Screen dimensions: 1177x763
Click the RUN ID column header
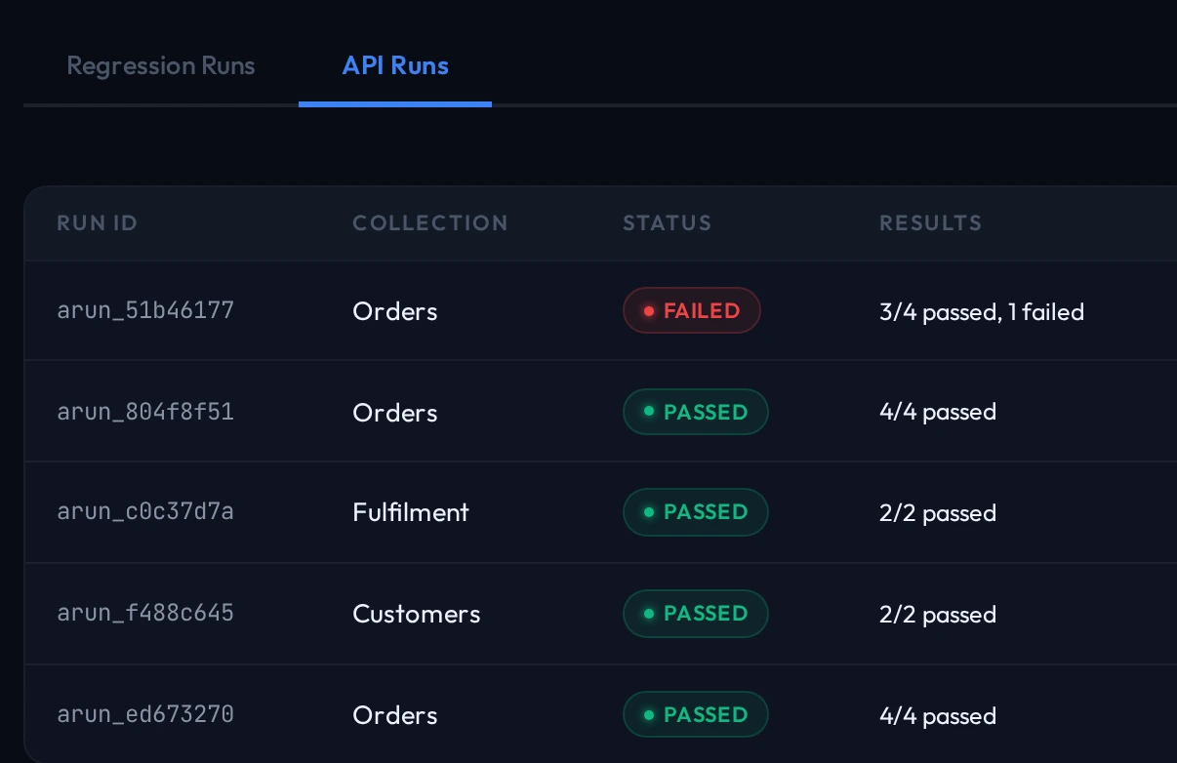[98, 223]
